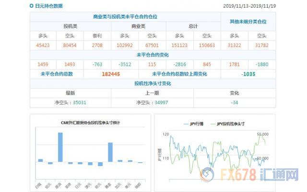The image size is (307, 192).
Task: Click the total open interest 182445
Action: click(x=111, y=74)
